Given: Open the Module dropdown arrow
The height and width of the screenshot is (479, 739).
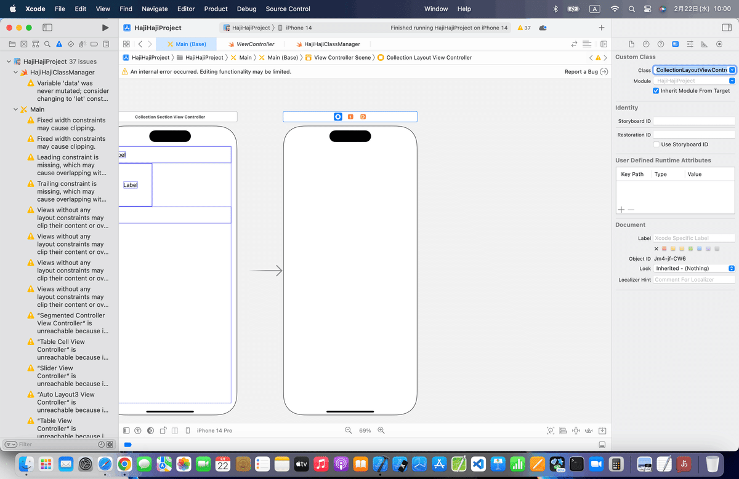Looking at the screenshot, I should 732,81.
